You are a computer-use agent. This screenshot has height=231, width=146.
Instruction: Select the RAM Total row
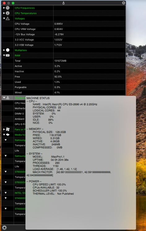click(x=63, y=61)
